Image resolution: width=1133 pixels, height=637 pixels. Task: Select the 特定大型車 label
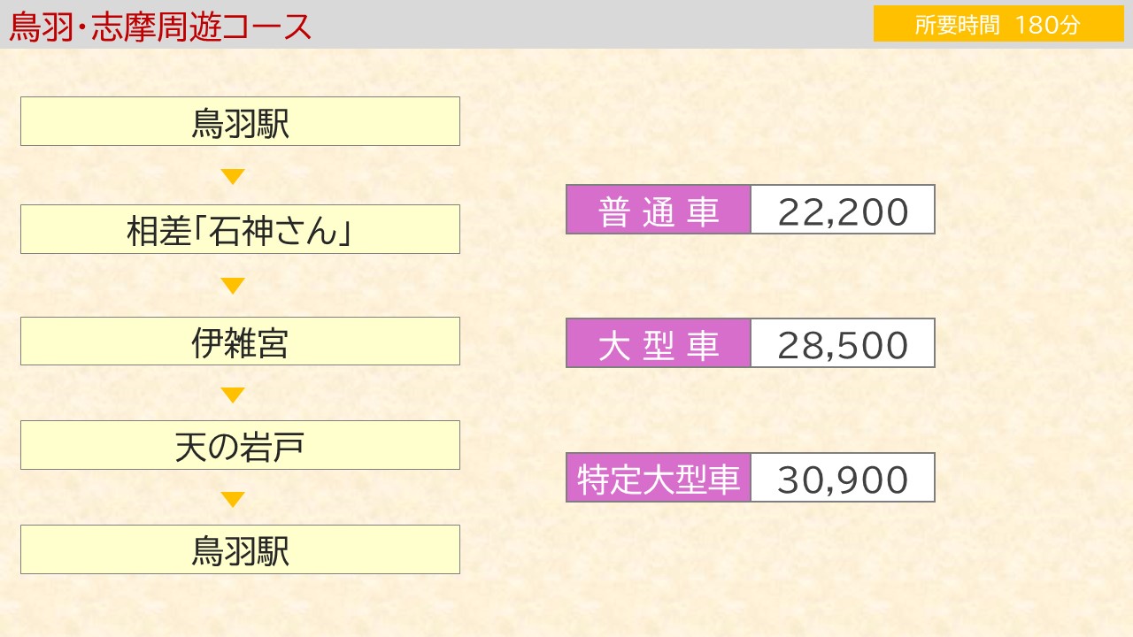659,478
